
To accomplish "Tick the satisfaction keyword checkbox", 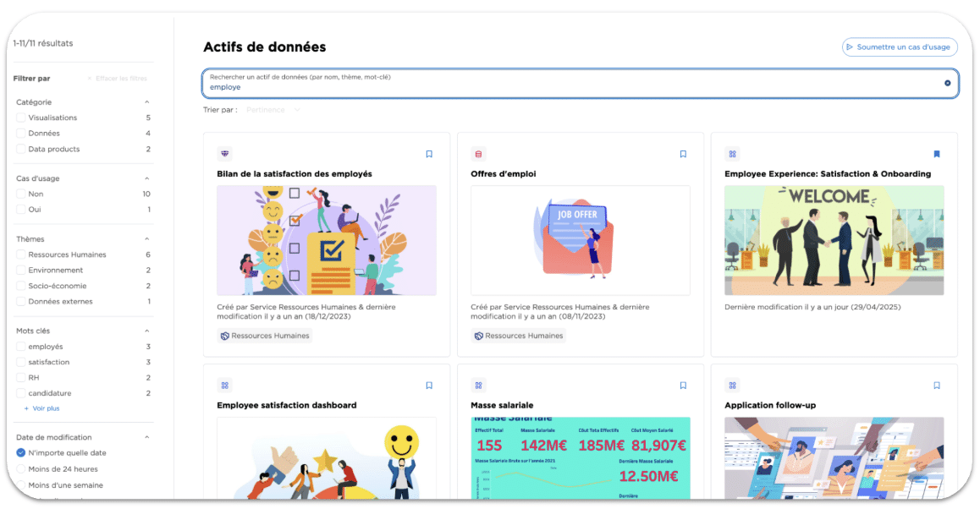I will (x=21, y=363).
